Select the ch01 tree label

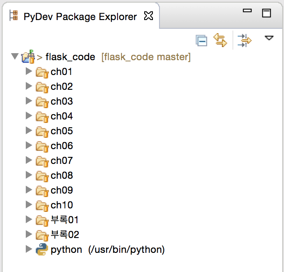tap(62, 72)
